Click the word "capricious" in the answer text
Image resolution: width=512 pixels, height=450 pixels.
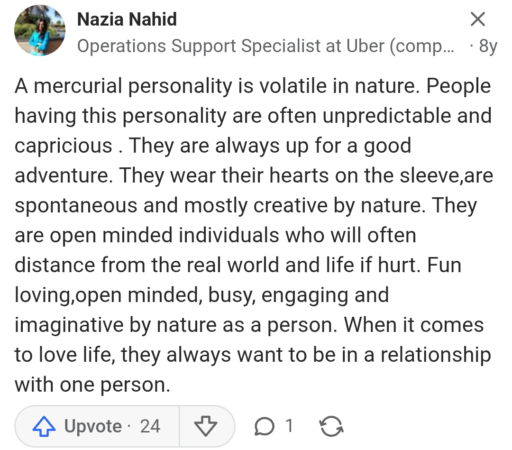[x=64, y=146]
